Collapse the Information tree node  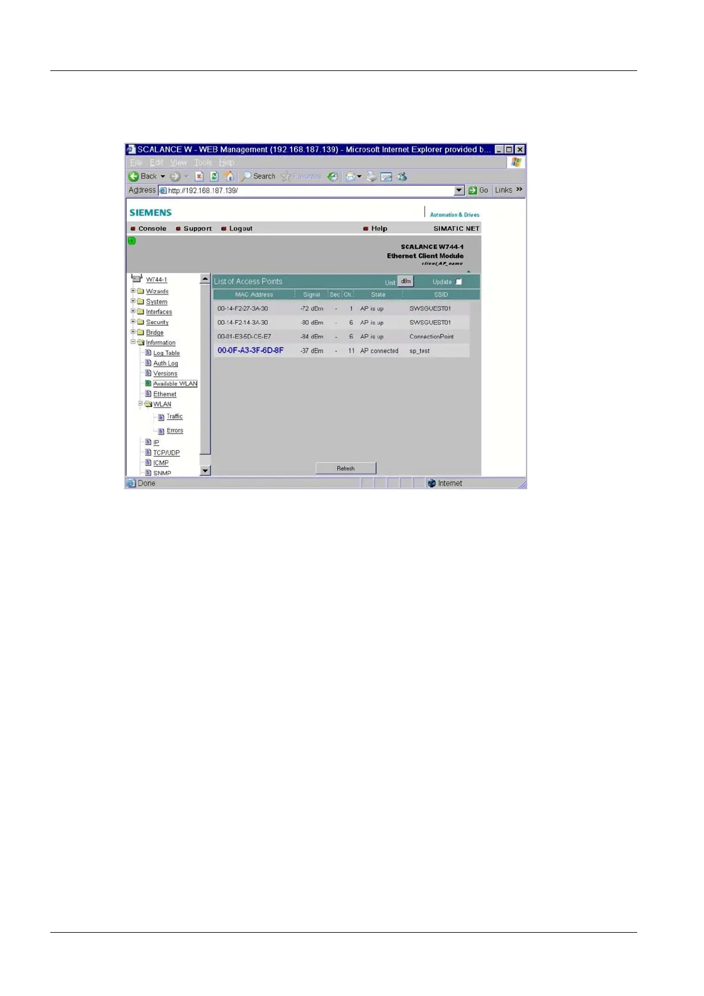133,342
